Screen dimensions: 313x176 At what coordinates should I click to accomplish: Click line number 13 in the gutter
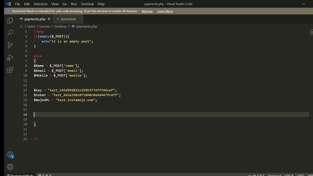25,90
